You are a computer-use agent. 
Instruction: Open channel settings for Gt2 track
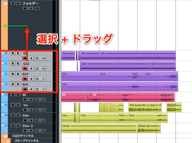pyautogui.click(x=37, y=68)
